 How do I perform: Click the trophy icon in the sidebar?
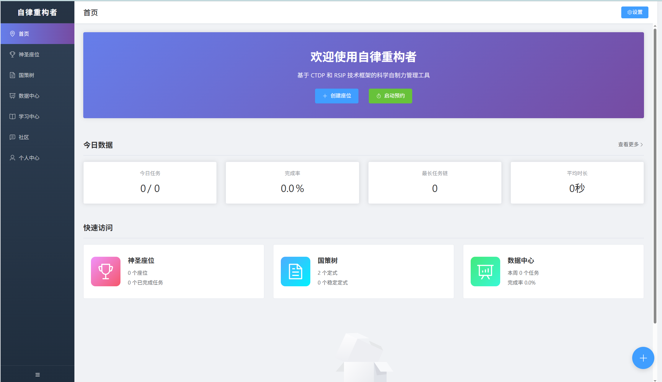tap(12, 54)
